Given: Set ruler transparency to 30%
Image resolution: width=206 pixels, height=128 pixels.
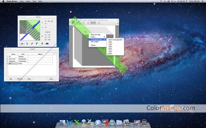Looking at the screenshot, I should [x=111, y=47].
